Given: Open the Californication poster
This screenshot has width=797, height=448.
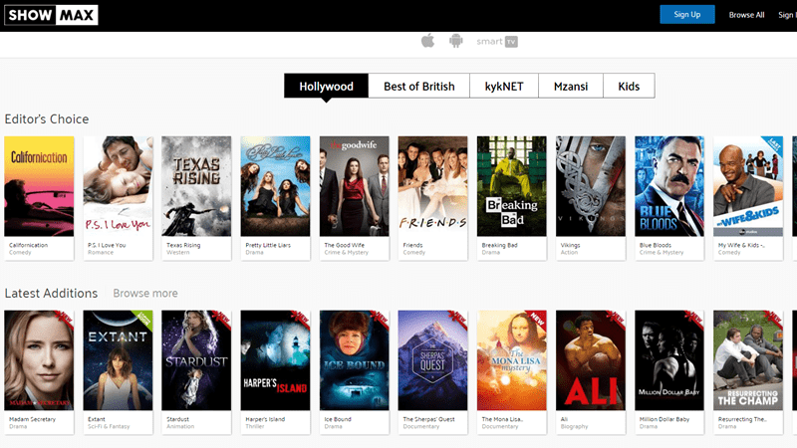Looking at the screenshot, I should [39, 186].
